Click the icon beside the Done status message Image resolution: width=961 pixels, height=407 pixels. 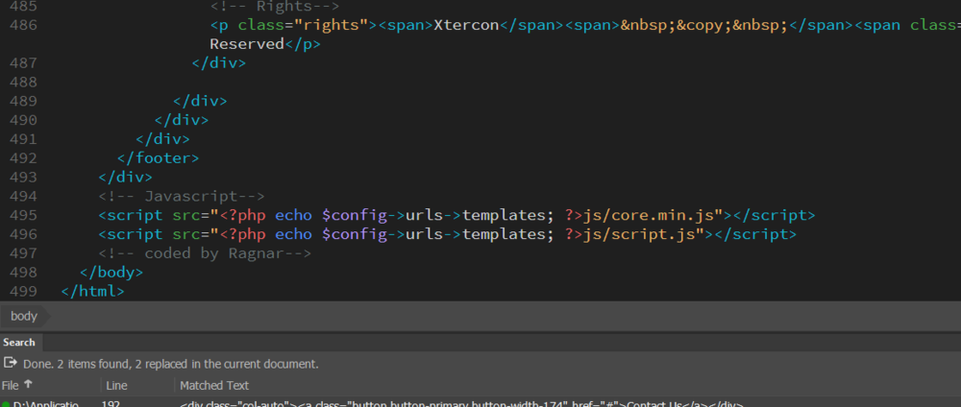click(11, 364)
